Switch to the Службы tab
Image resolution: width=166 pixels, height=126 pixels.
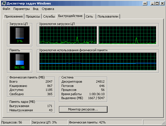[x=49, y=16]
